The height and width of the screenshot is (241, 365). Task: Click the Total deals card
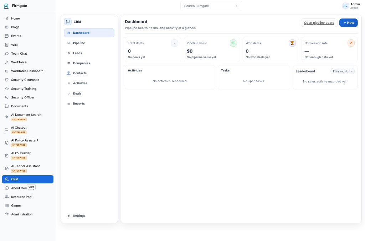(153, 49)
